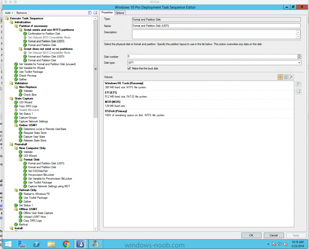The image size is (309, 249).
Task: Select Request State Store step
Action: pyautogui.click(x=35, y=133)
